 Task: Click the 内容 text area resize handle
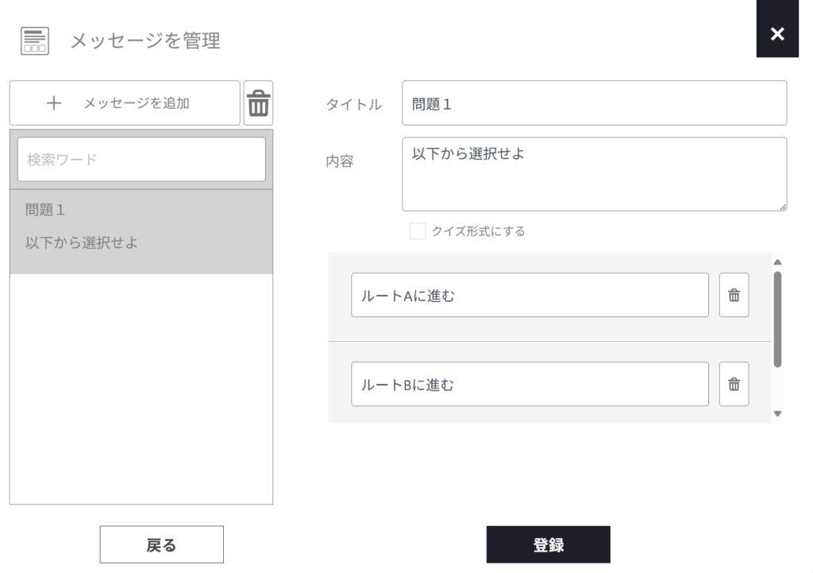(783, 207)
